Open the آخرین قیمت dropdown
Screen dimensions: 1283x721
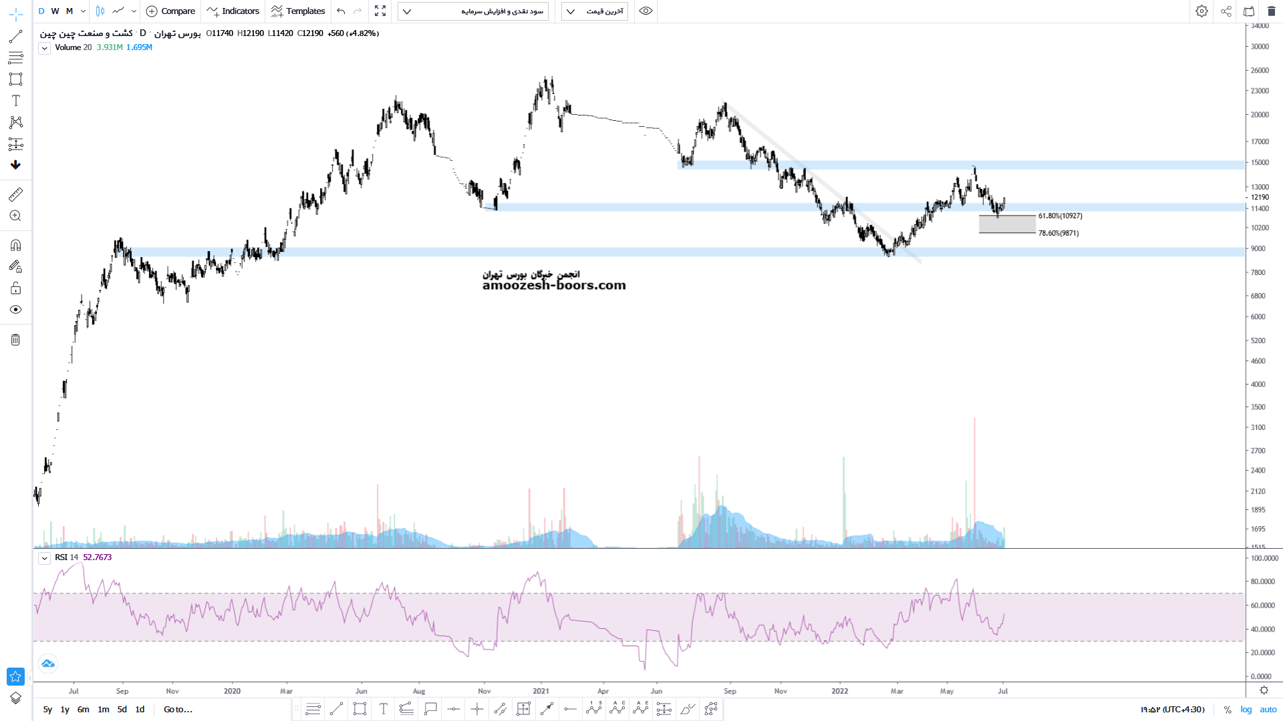pos(594,11)
